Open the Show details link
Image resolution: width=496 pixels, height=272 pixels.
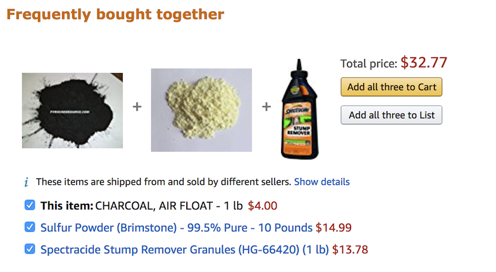(x=322, y=182)
